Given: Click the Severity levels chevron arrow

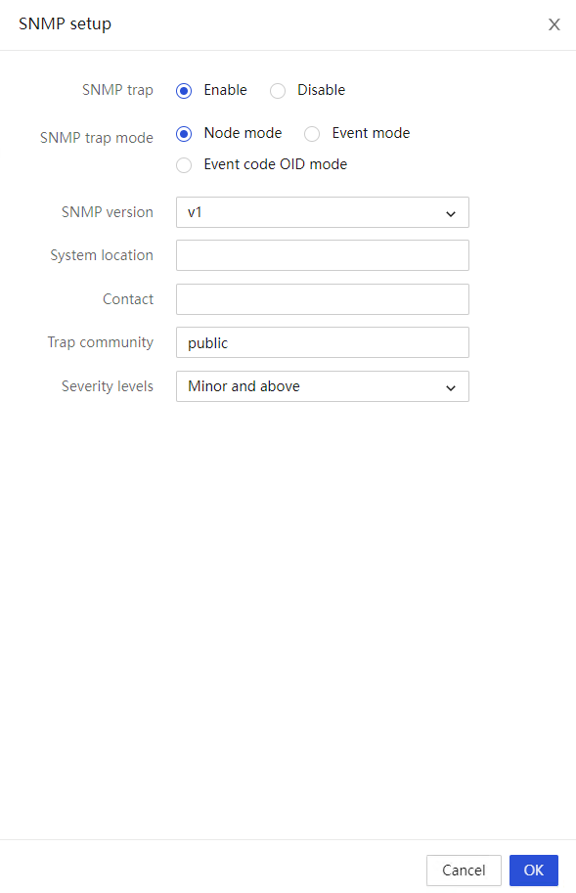Looking at the screenshot, I should pyautogui.click(x=451, y=388).
